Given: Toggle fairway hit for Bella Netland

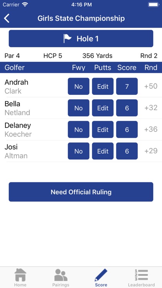Looking at the screenshot, I should point(79,108).
